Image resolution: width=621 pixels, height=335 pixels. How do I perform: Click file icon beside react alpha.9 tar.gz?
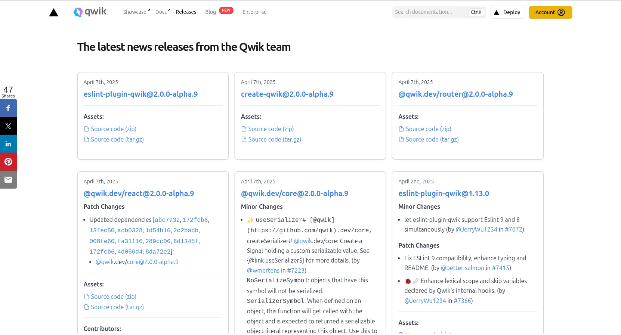[87, 307]
